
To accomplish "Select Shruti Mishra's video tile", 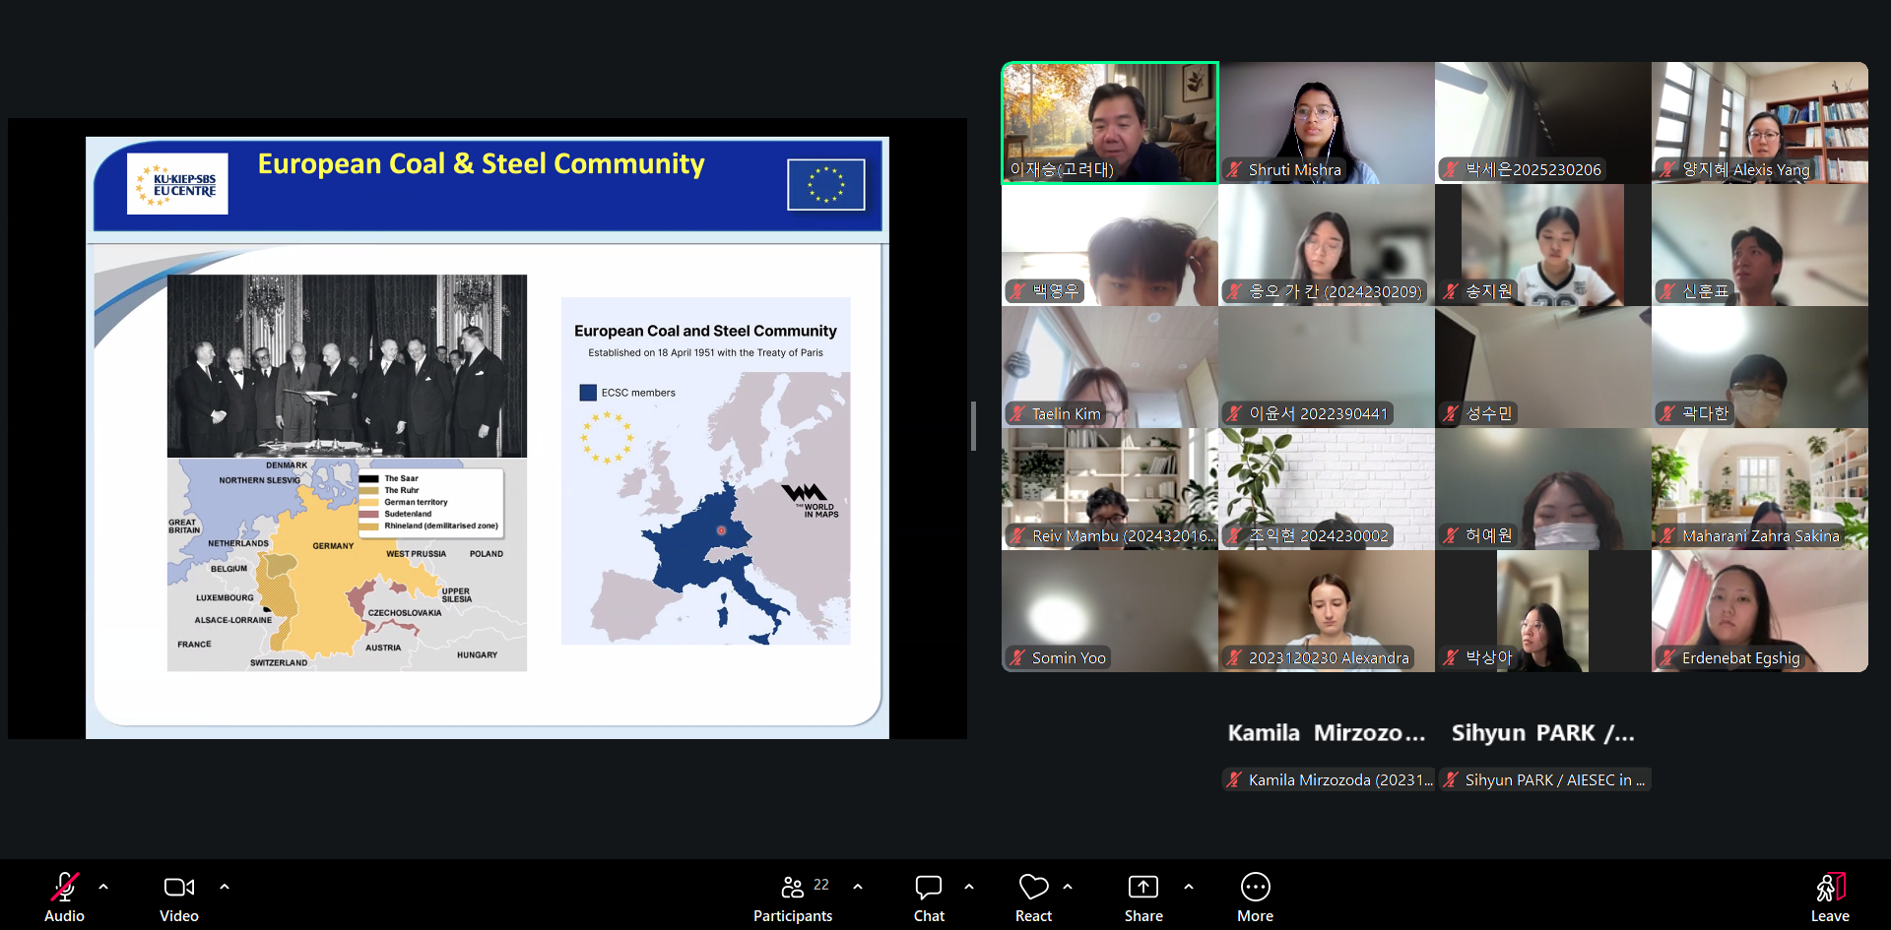I will [1327, 123].
